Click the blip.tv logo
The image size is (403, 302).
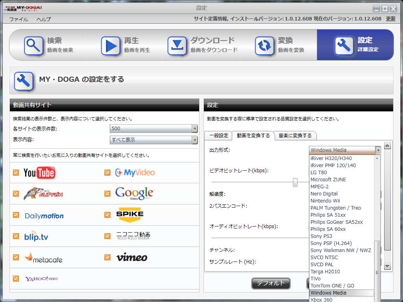[x=36, y=236]
